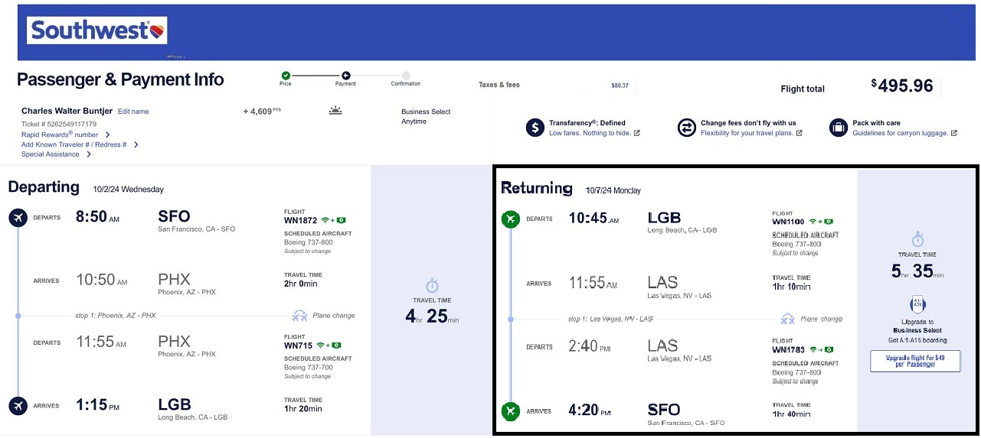Click the 1:15 PM arrival time
The width and height of the screenshot is (981, 438).
97,405
